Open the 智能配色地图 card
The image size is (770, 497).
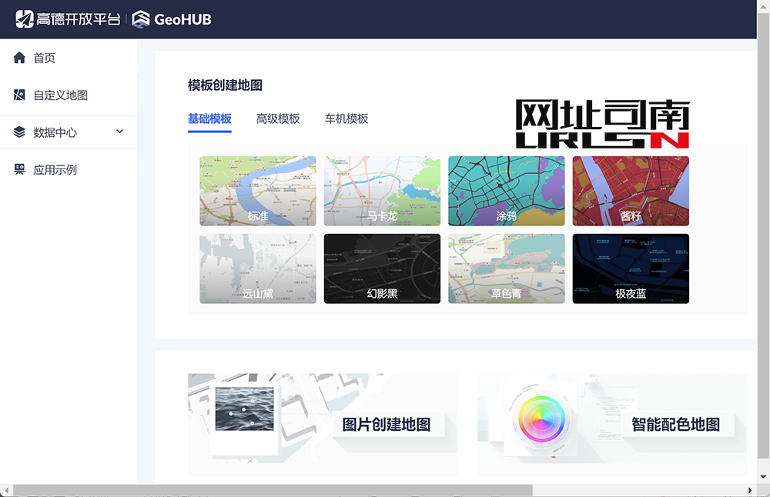coord(611,425)
